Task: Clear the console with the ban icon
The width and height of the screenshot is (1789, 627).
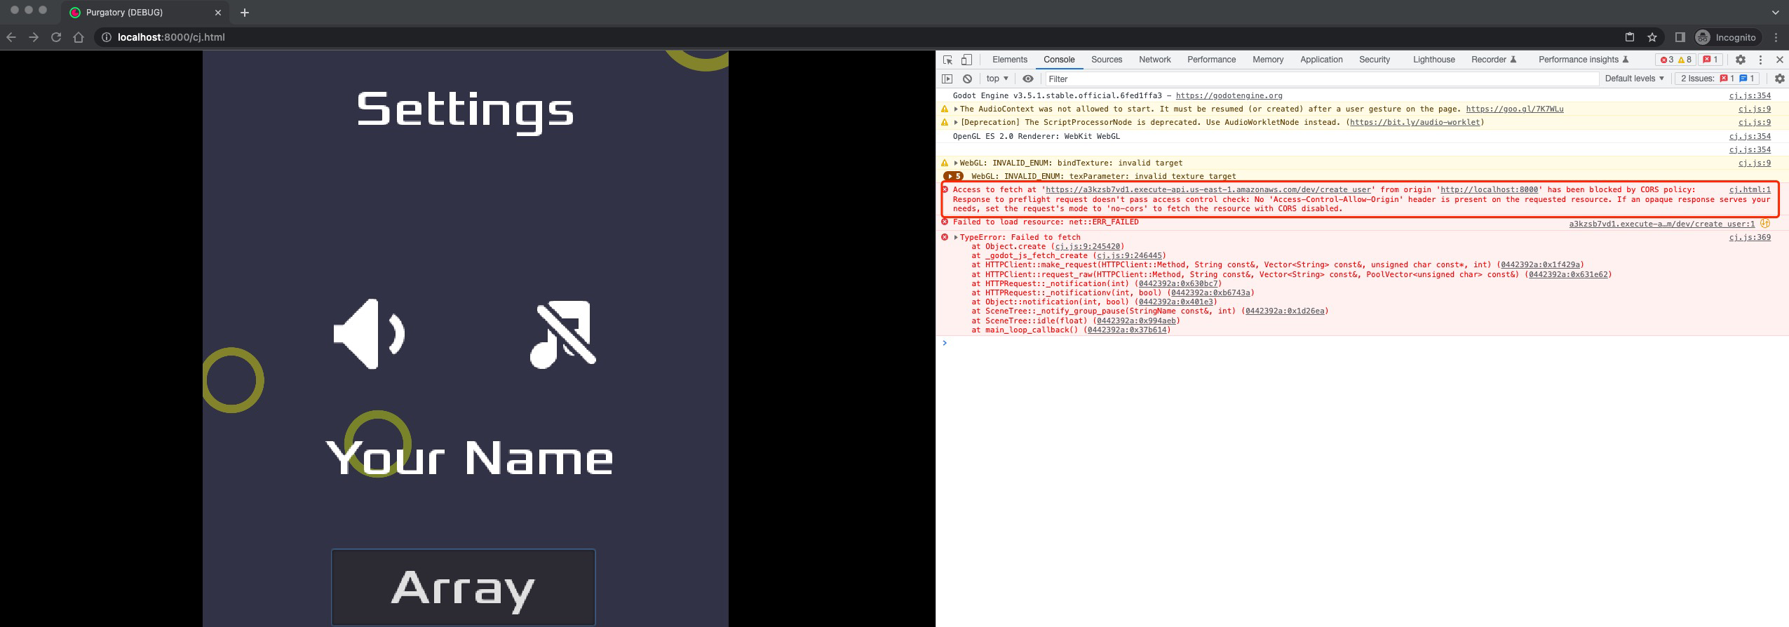Action: pos(967,79)
